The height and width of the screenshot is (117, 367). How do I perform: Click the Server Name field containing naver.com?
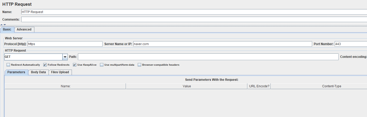(x=223, y=44)
